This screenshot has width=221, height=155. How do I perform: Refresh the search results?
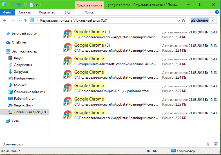(183, 21)
